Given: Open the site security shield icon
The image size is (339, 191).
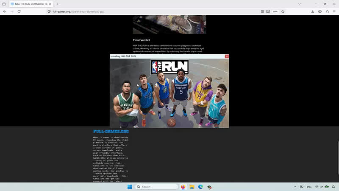Looking at the screenshot, I should (49, 11).
